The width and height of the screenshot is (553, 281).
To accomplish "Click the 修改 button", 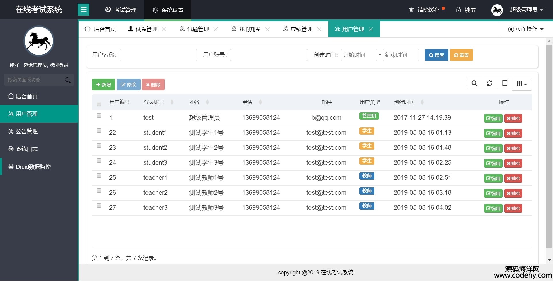I will pos(128,85).
